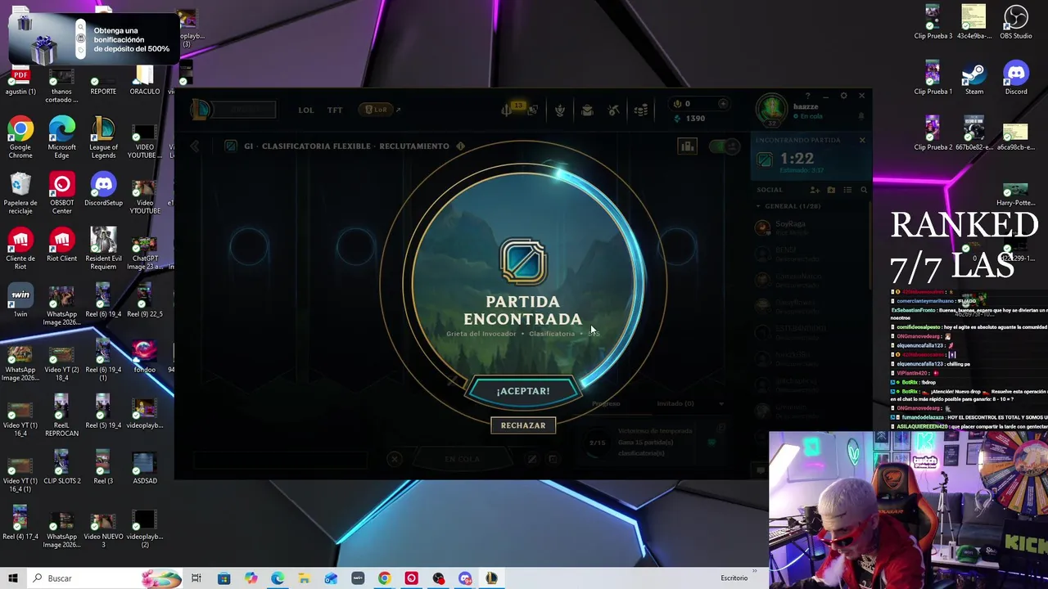Open the Store coins icon

[641, 110]
